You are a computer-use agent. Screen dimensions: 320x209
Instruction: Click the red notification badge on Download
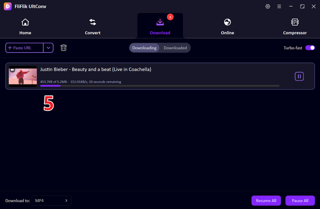170,17
